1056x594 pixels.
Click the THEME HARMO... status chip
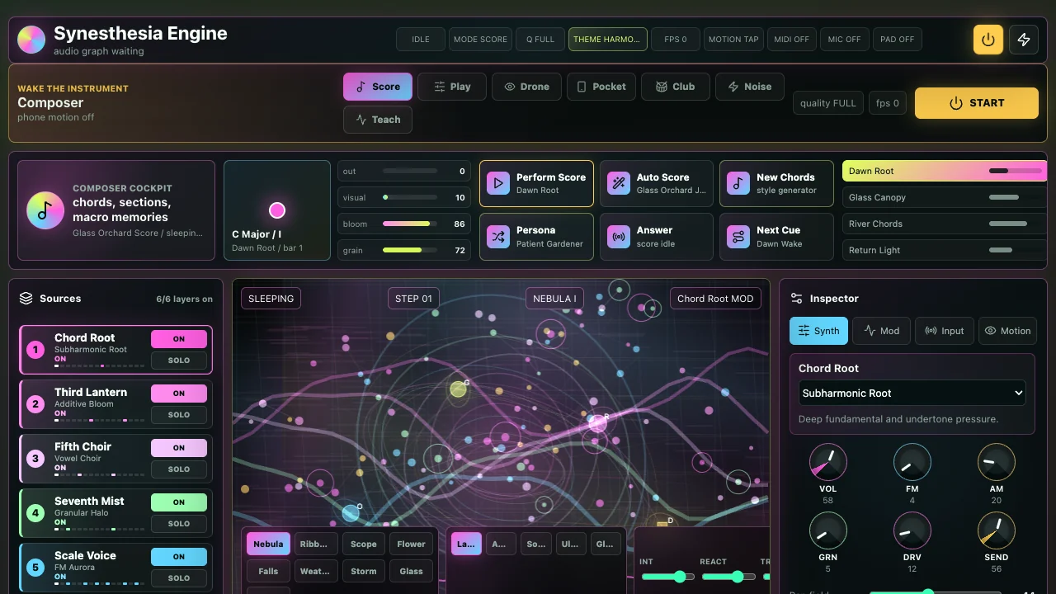(x=607, y=40)
